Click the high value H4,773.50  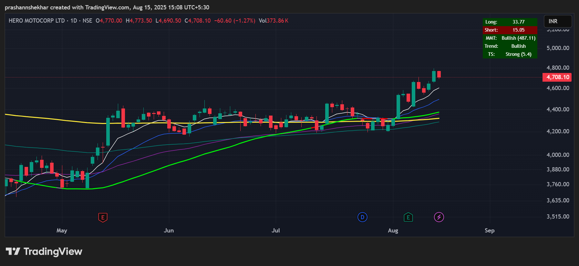point(139,21)
